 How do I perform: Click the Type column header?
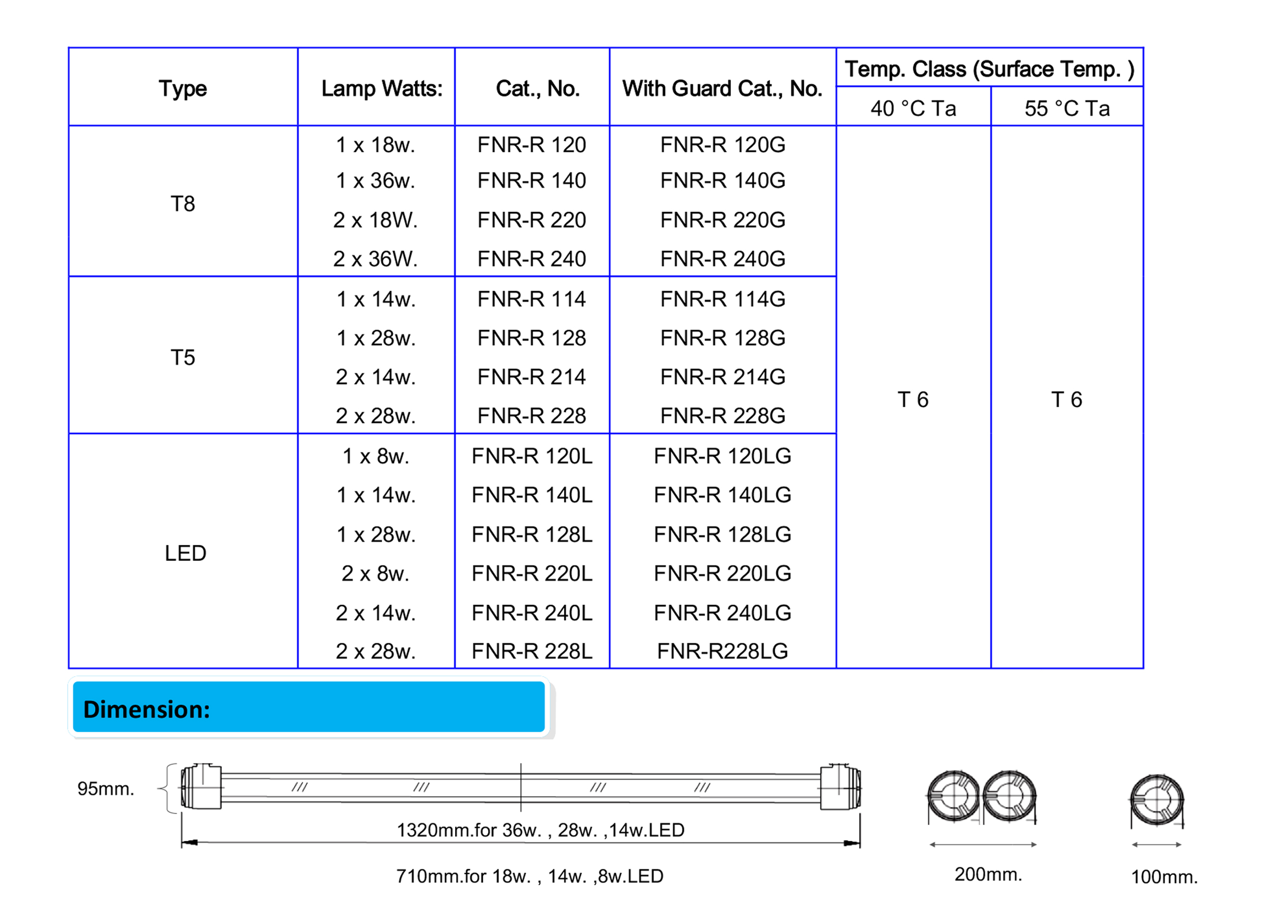[x=182, y=88]
